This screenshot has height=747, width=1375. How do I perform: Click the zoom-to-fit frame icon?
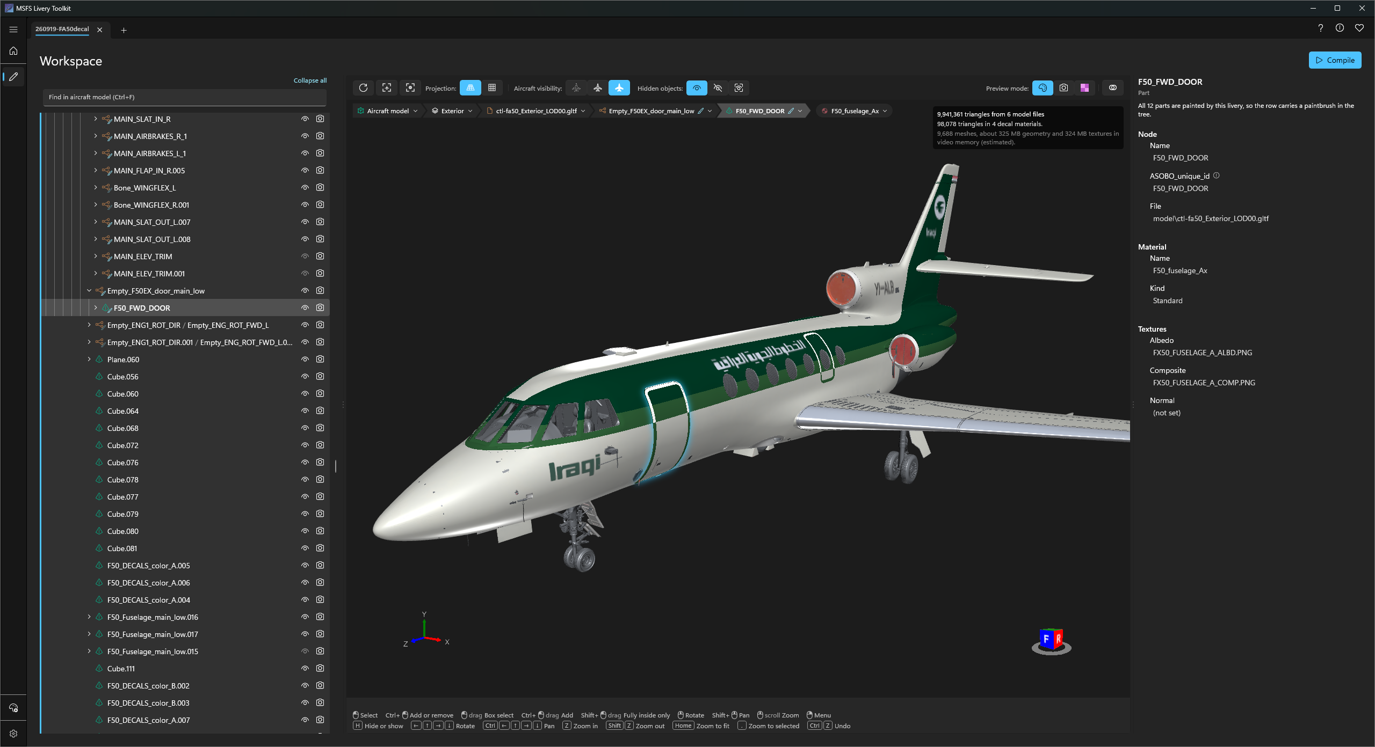(x=387, y=88)
